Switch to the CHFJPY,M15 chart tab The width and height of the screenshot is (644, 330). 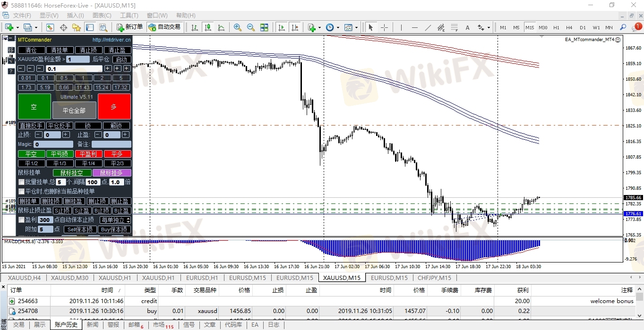[434, 278]
